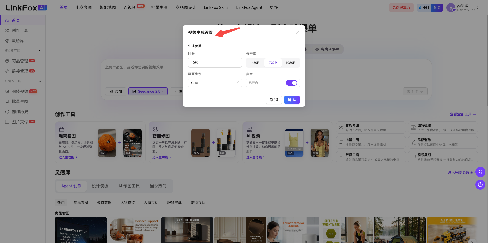Click the 免费得算力 button
Image resolution: width=488 pixels, height=243 pixels.
[401, 8]
